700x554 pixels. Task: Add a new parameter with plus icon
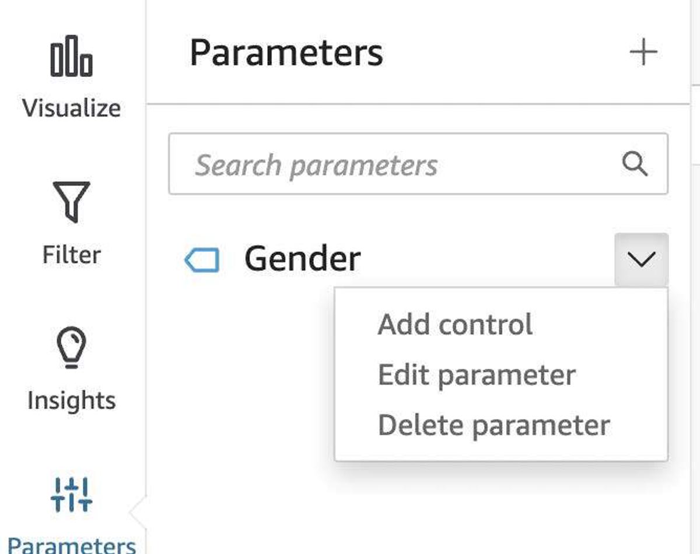coord(643,53)
